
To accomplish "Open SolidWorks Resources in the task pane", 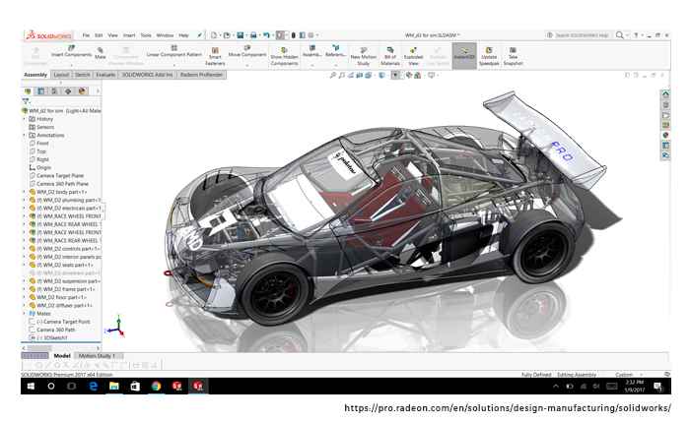I will pyautogui.click(x=665, y=94).
